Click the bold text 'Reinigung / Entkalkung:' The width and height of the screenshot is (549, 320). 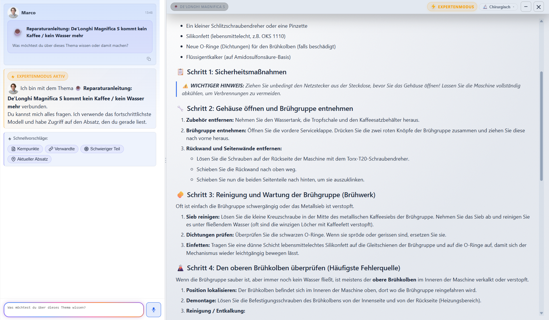(x=216, y=311)
